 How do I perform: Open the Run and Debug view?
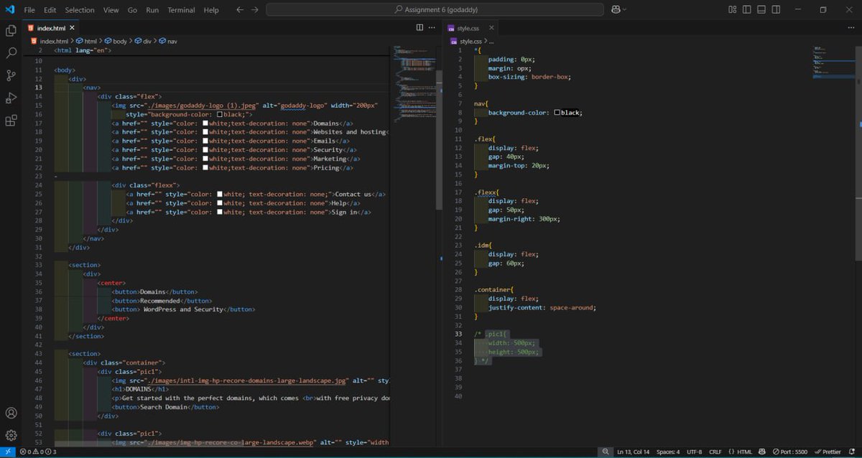[11, 98]
